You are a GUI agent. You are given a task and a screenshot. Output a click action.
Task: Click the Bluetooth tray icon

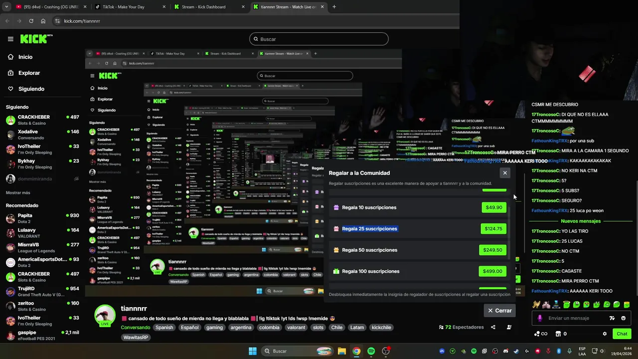point(559,351)
